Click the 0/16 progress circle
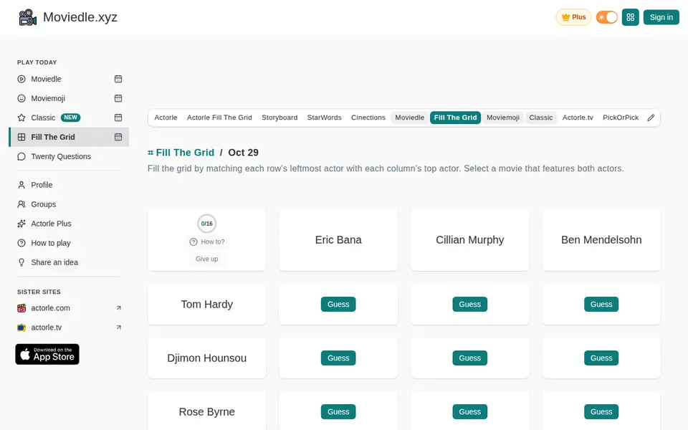Screen dimensions: 688x430 coord(206,224)
